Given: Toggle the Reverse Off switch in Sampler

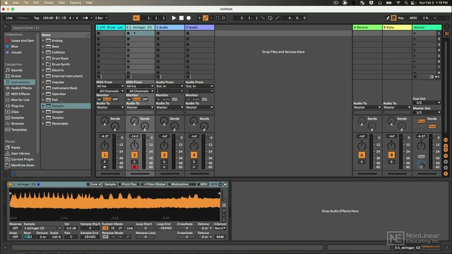Looking at the screenshot, I should [15, 228].
